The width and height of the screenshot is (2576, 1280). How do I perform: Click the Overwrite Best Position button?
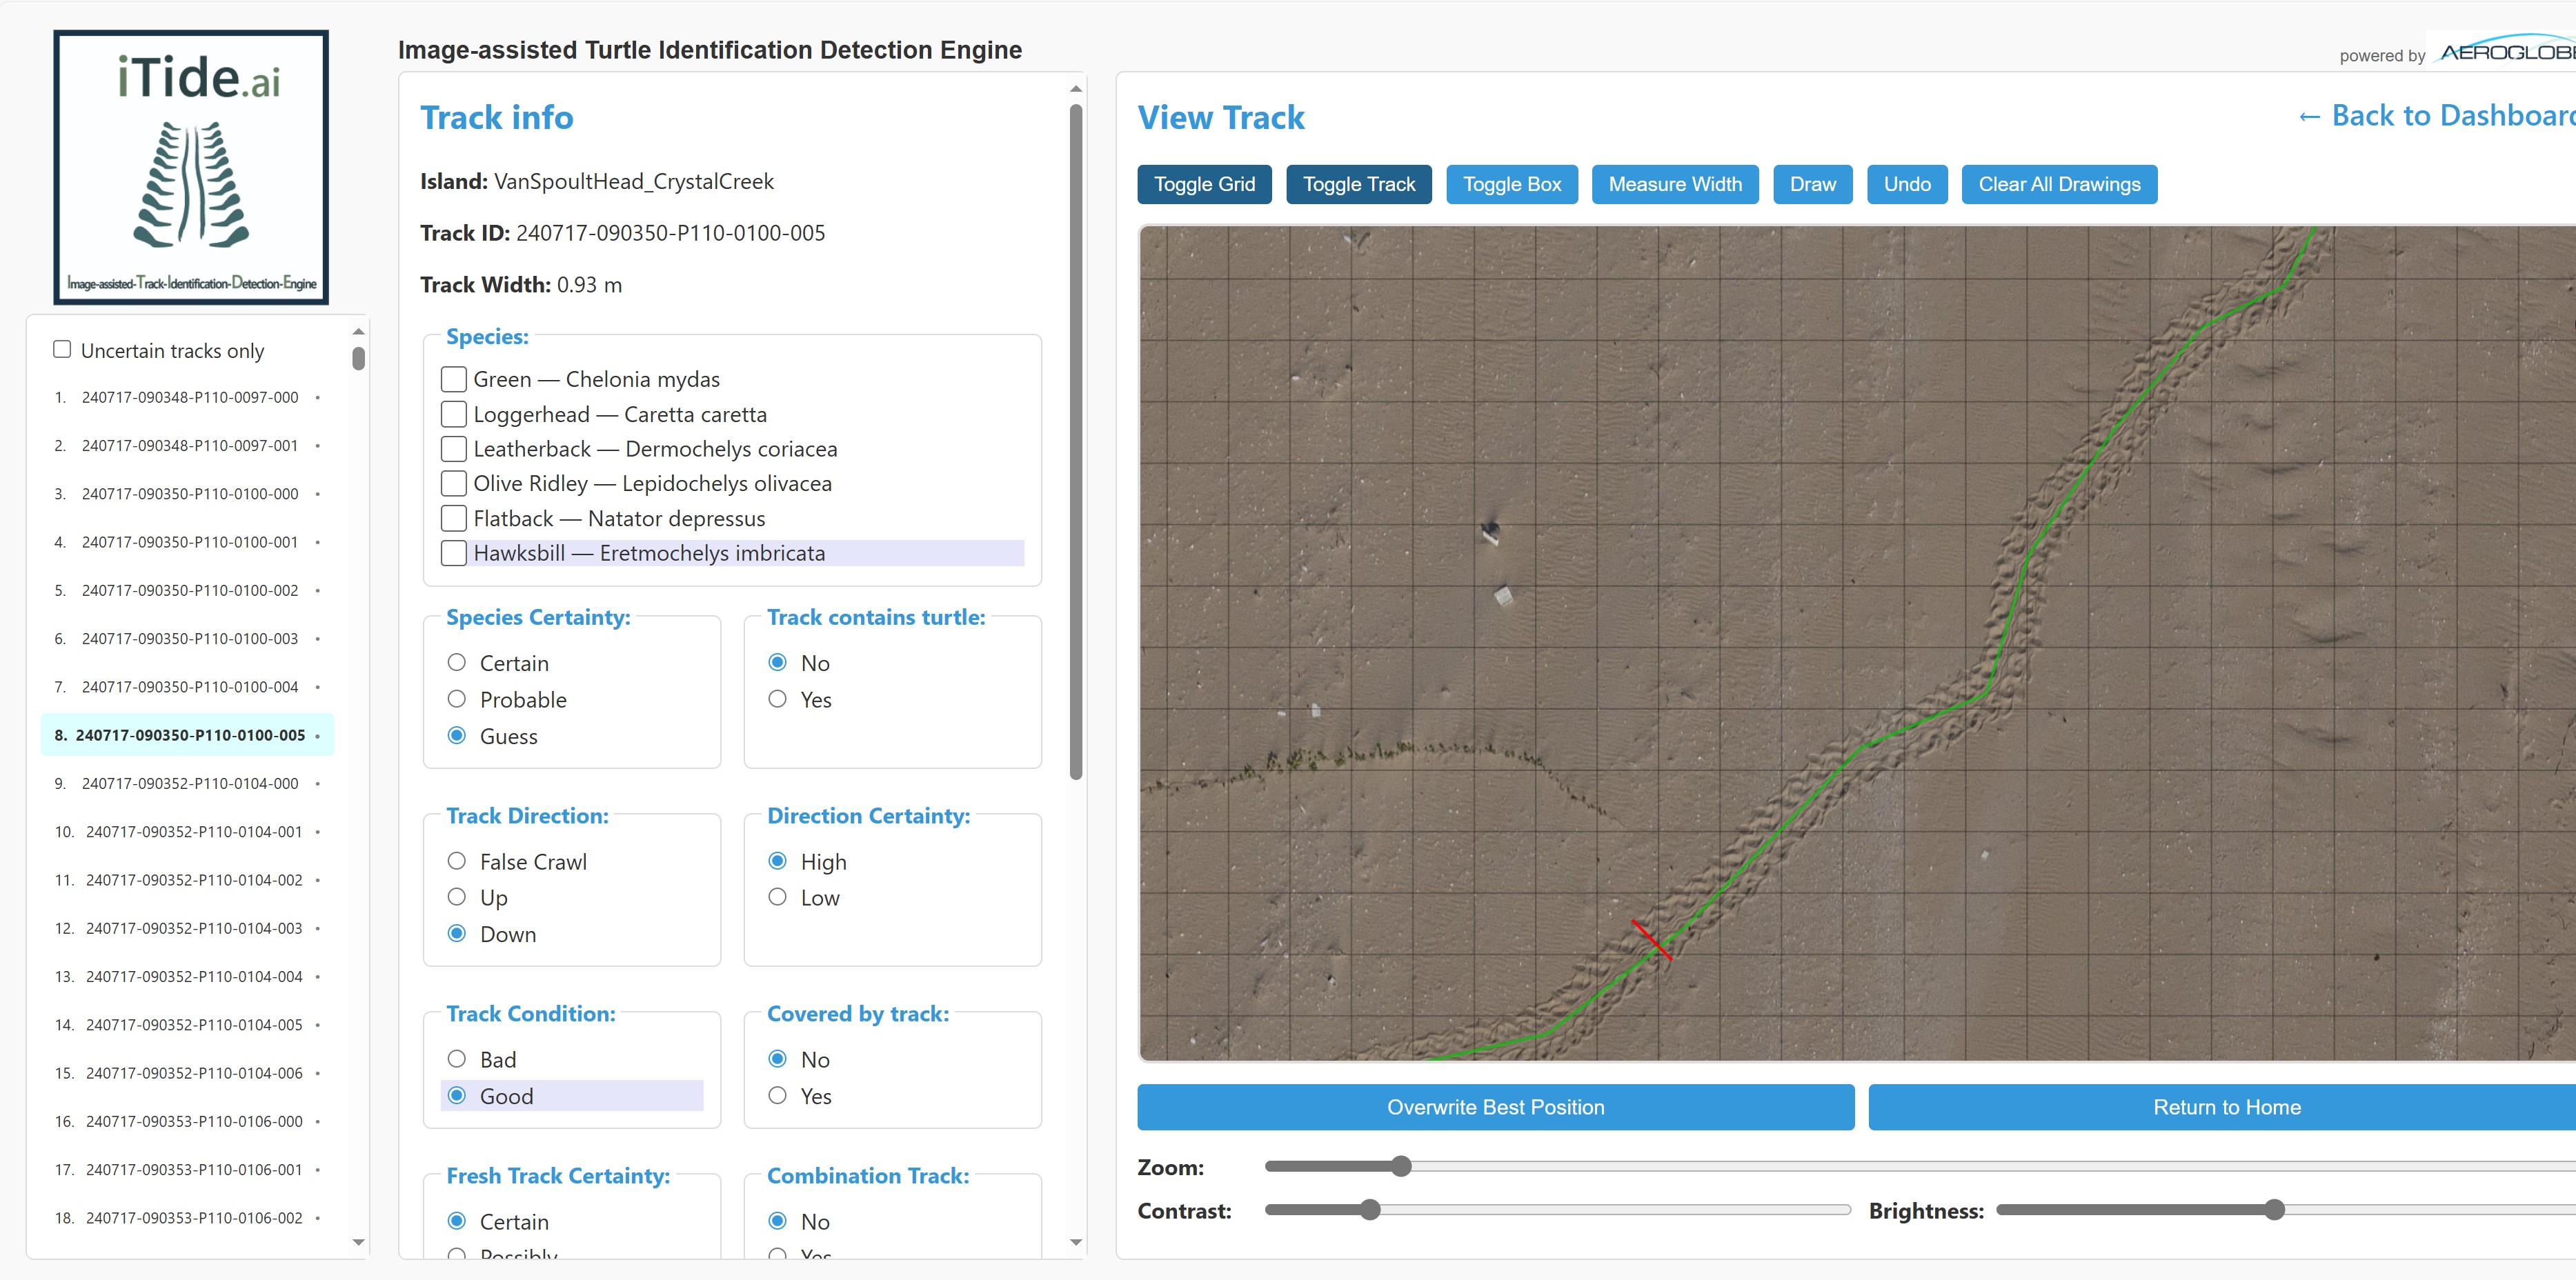[x=1494, y=1107]
